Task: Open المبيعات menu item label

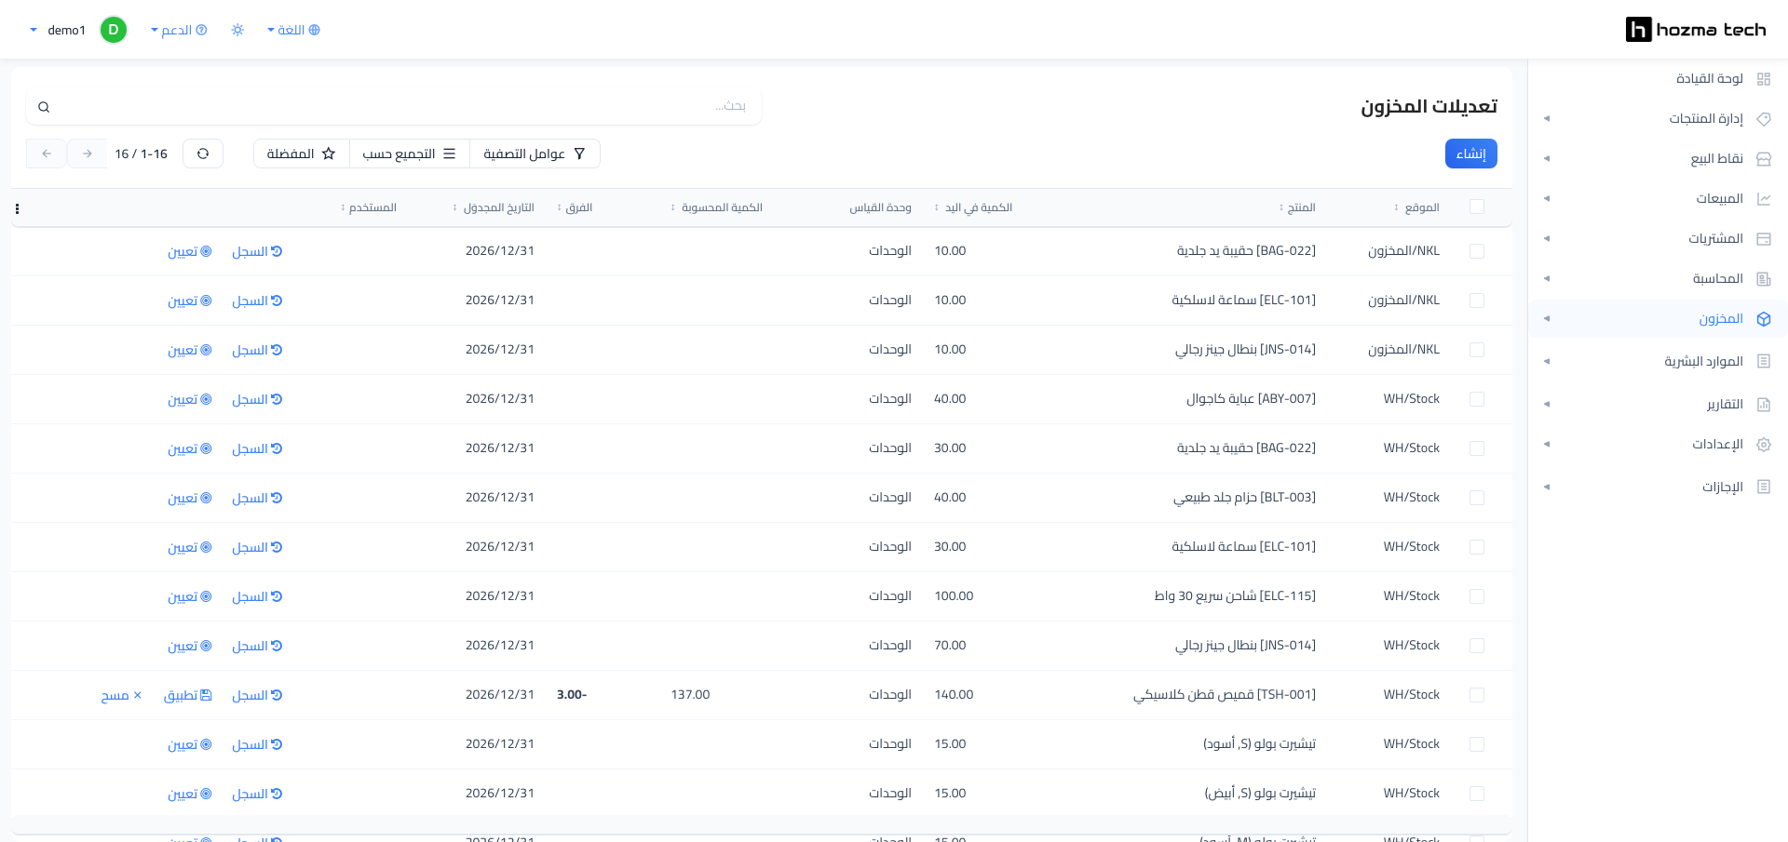Action: (1719, 199)
